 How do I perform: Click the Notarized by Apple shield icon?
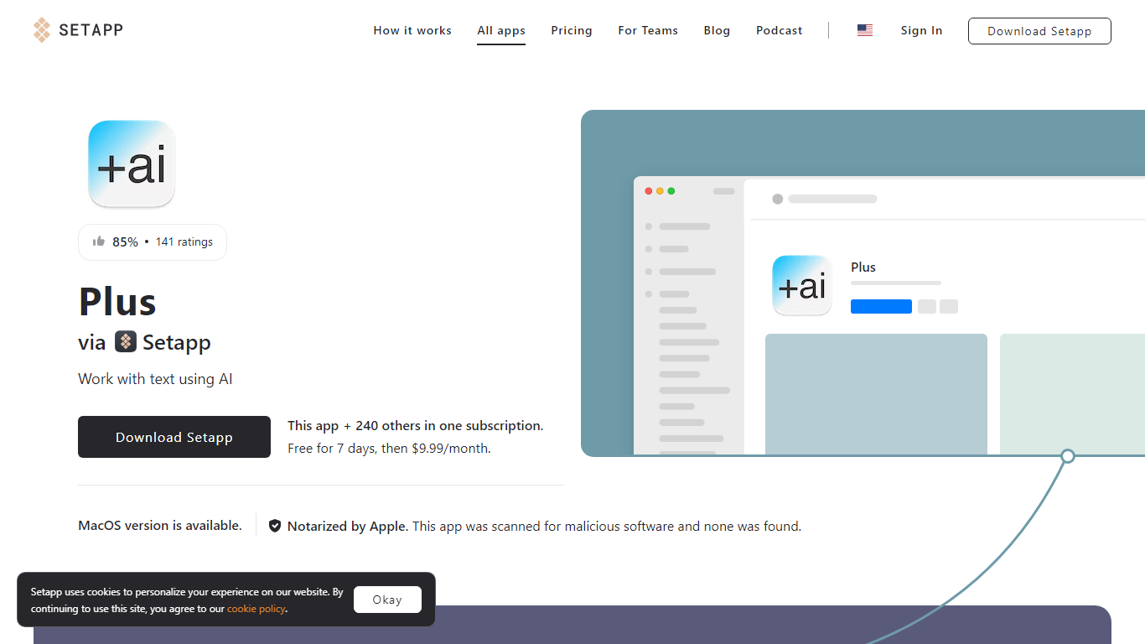point(275,527)
